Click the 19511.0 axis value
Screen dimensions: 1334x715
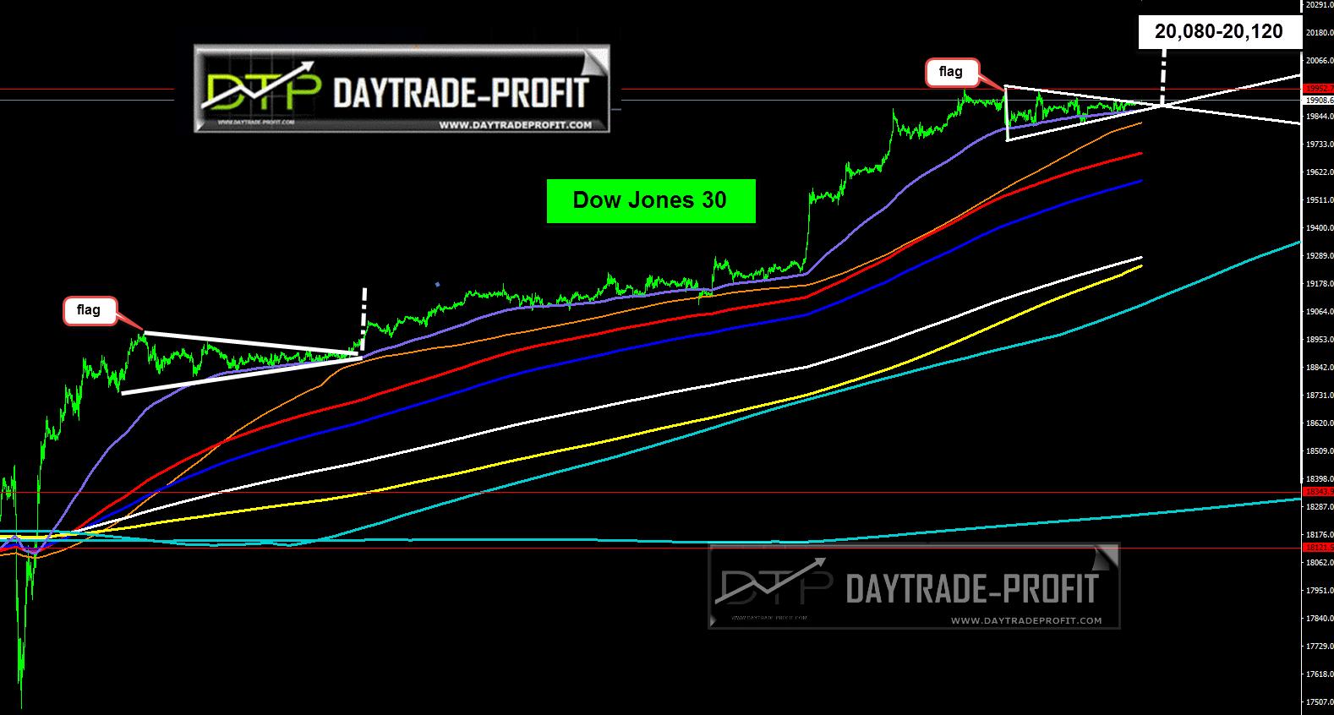pyautogui.click(x=1320, y=200)
